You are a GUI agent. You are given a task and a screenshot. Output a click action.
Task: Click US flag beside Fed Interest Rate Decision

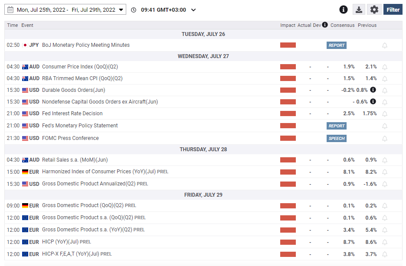pos(25,114)
